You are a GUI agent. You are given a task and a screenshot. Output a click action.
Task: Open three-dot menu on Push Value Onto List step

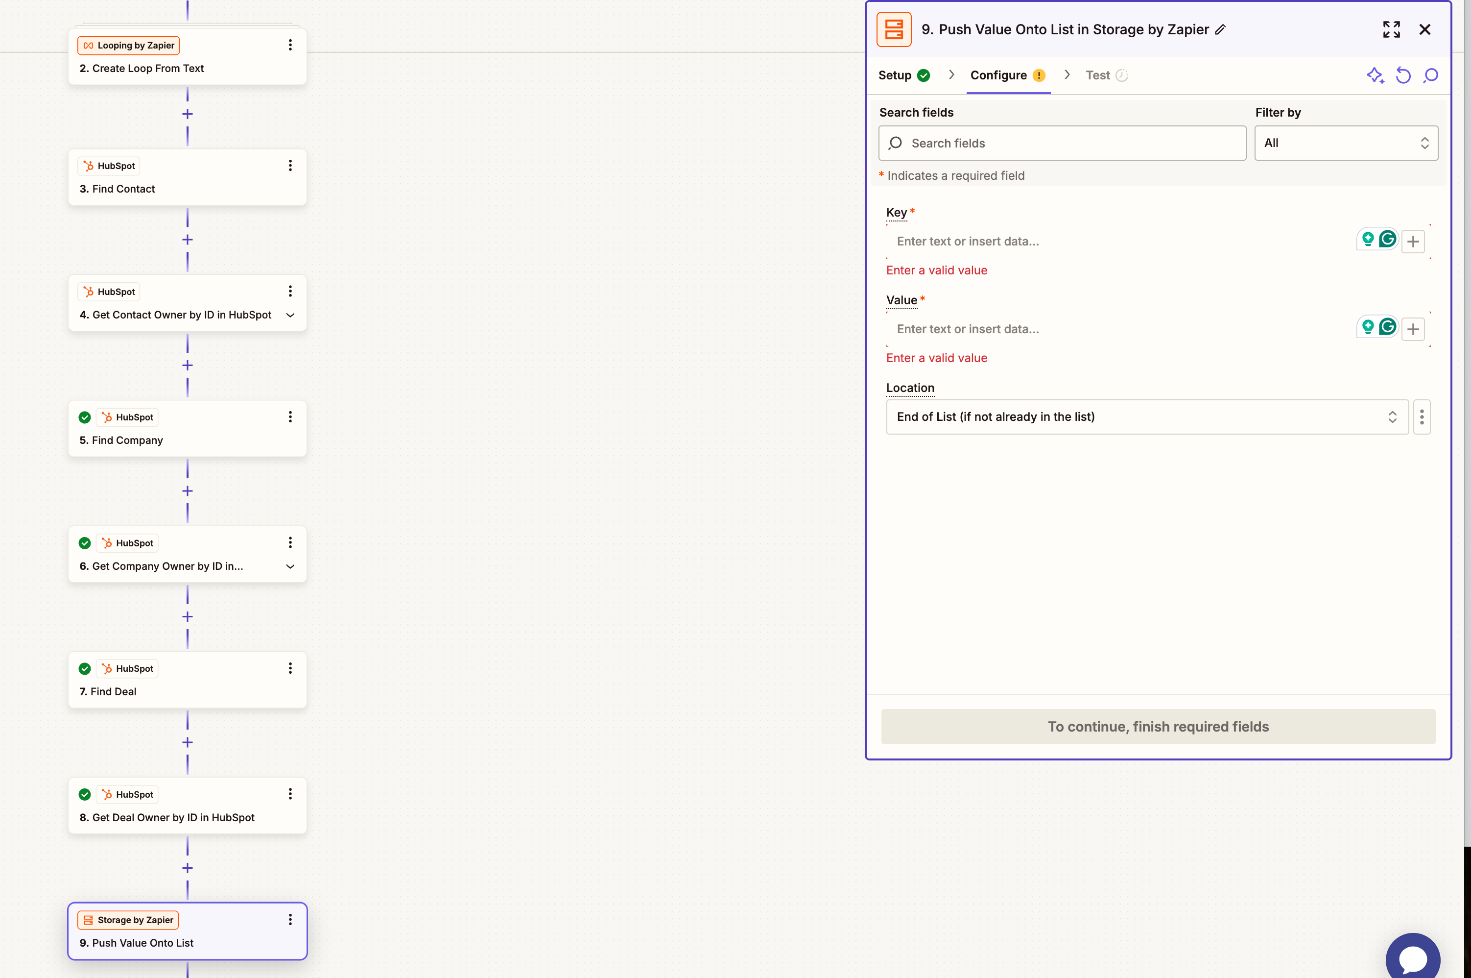(290, 919)
